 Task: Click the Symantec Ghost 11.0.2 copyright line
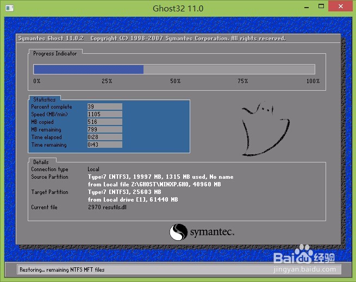152,39
